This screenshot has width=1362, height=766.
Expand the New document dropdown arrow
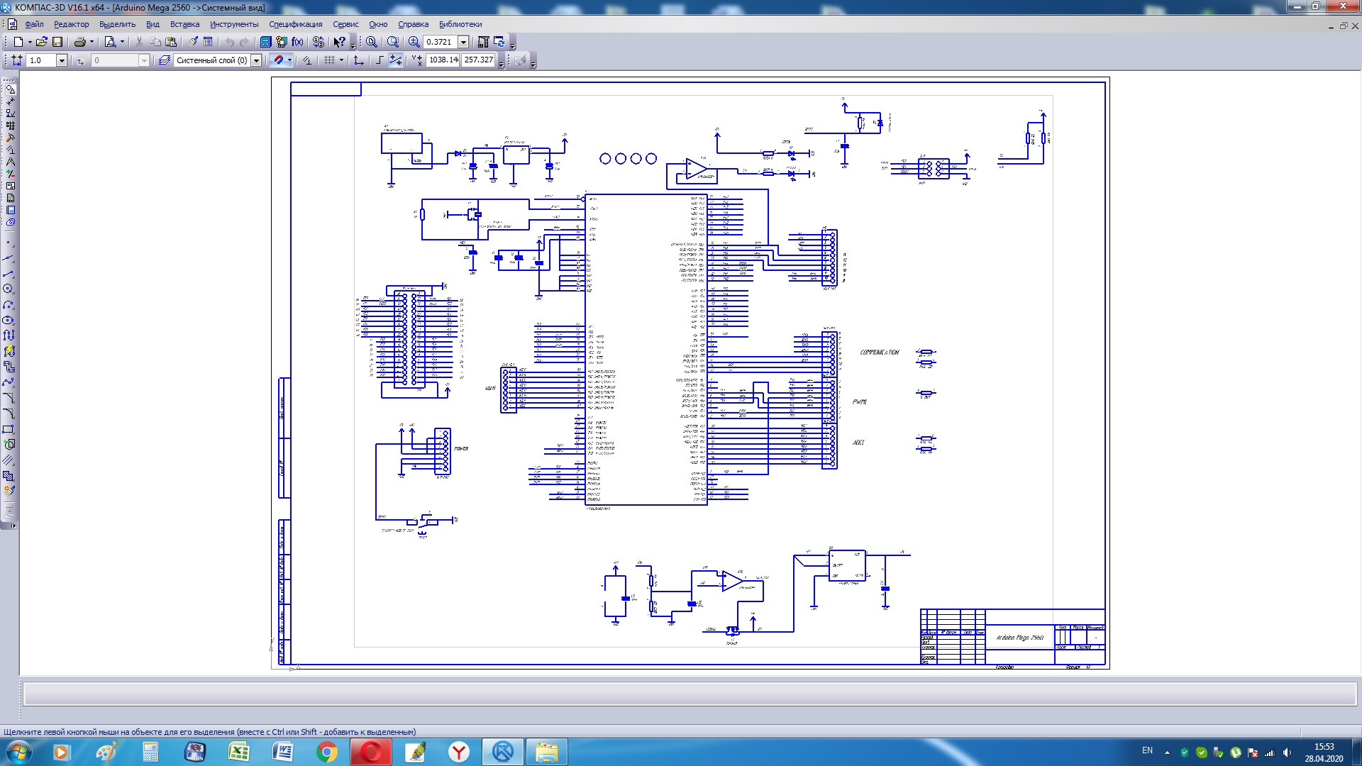click(x=29, y=42)
